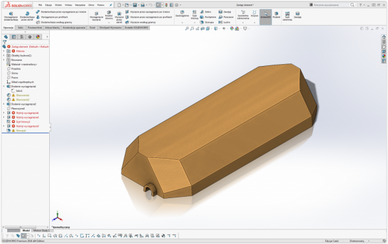Collapse the Dodanie-wyciągnięcie1 node
Viewport: 388px width, 244px height.
click(4, 87)
